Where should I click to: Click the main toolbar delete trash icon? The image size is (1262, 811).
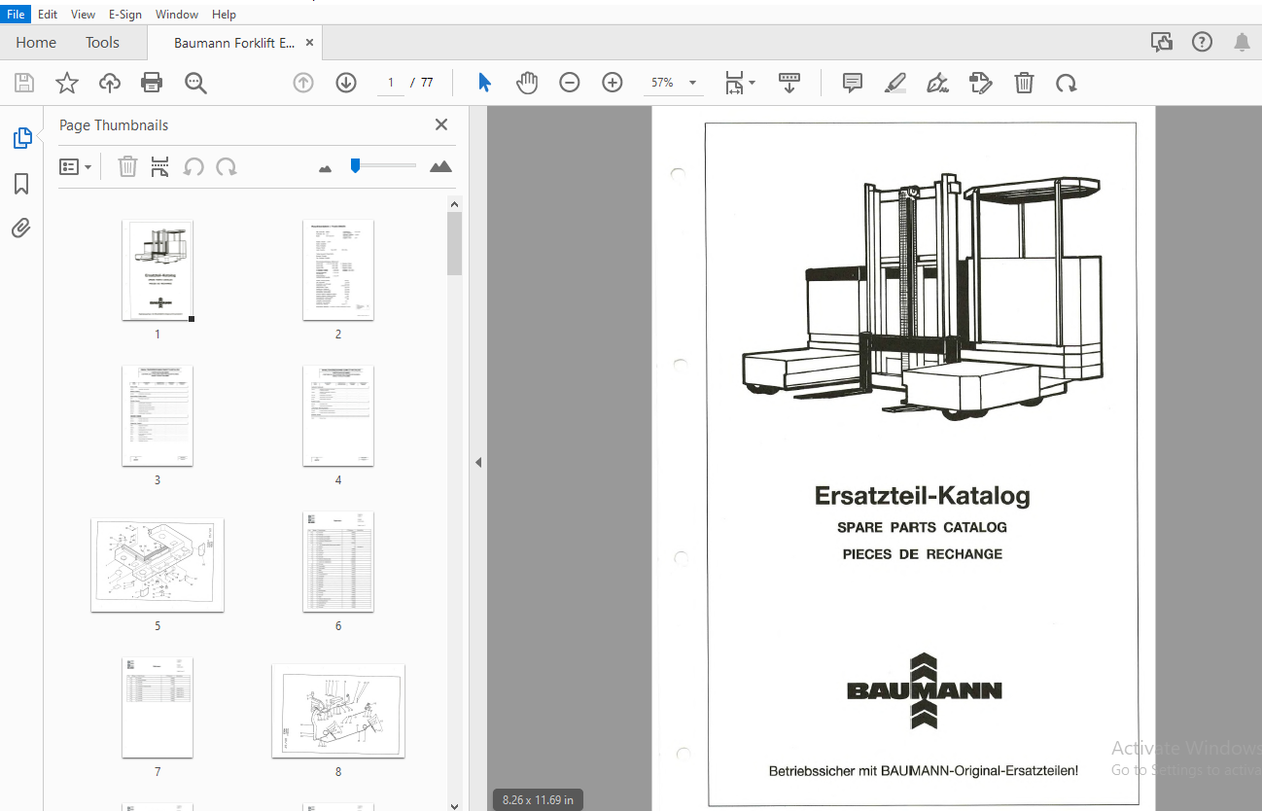[1024, 83]
